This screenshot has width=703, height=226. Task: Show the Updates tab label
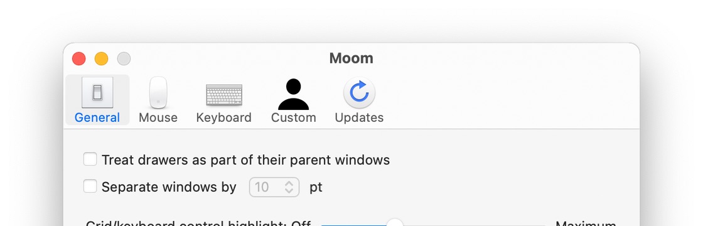(359, 117)
